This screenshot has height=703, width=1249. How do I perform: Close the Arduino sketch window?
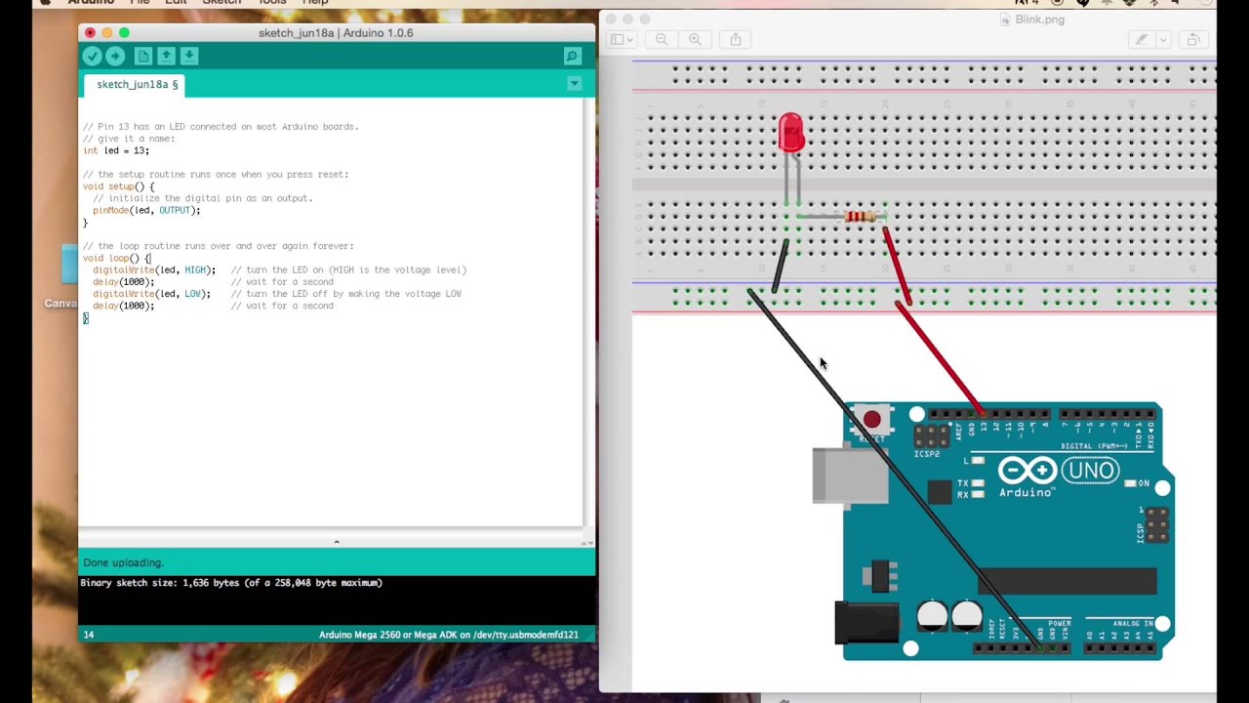click(x=90, y=33)
